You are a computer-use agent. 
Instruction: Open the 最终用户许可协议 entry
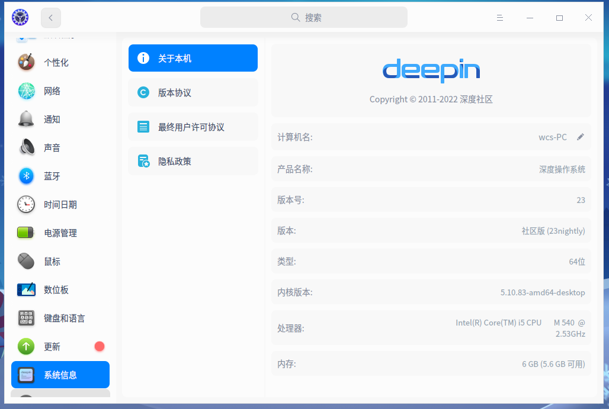pyautogui.click(x=193, y=127)
